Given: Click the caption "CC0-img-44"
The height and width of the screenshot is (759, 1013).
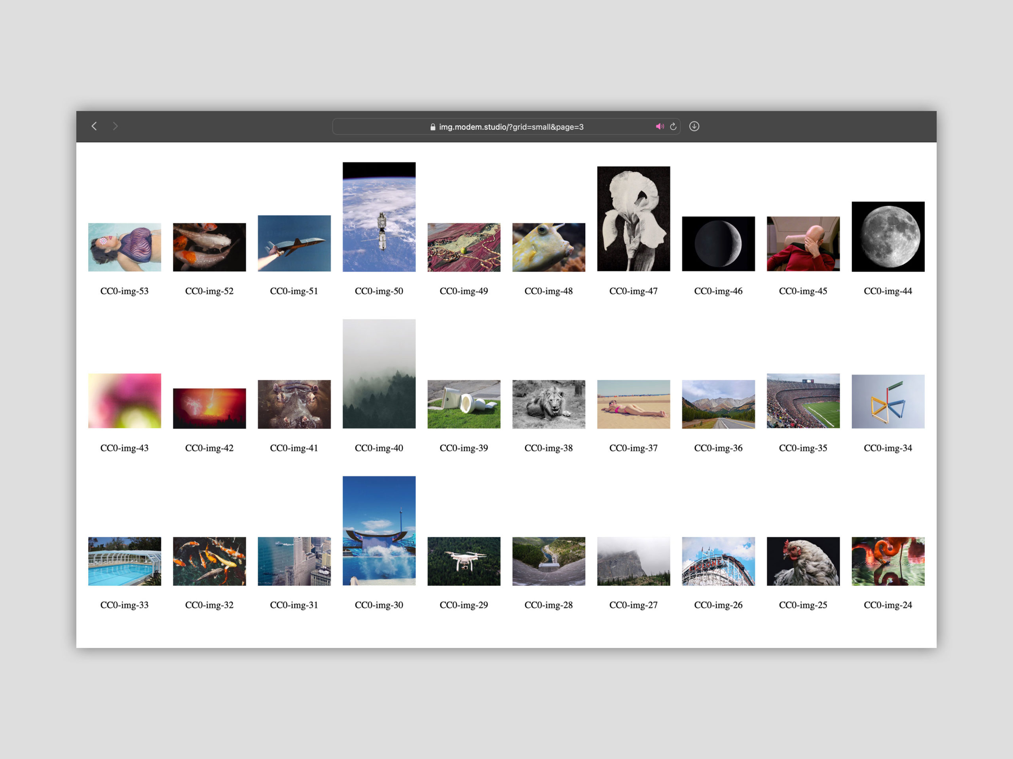Looking at the screenshot, I should coord(888,291).
